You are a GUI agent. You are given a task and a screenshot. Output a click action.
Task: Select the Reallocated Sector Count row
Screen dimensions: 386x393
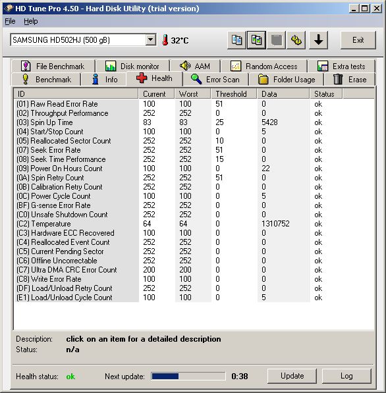point(194,141)
